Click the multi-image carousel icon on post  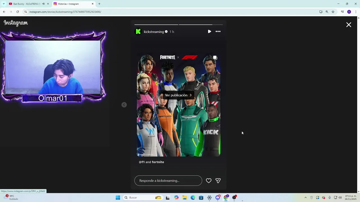pyautogui.click(x=215, y=58)
